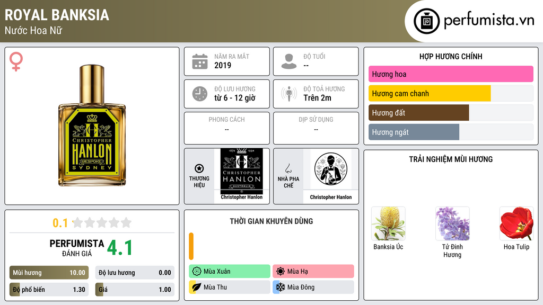Click the leaf icon for Mùa Thu
Image resolution: width=543 pixels, height=305 pixels.
pos(196,287)
